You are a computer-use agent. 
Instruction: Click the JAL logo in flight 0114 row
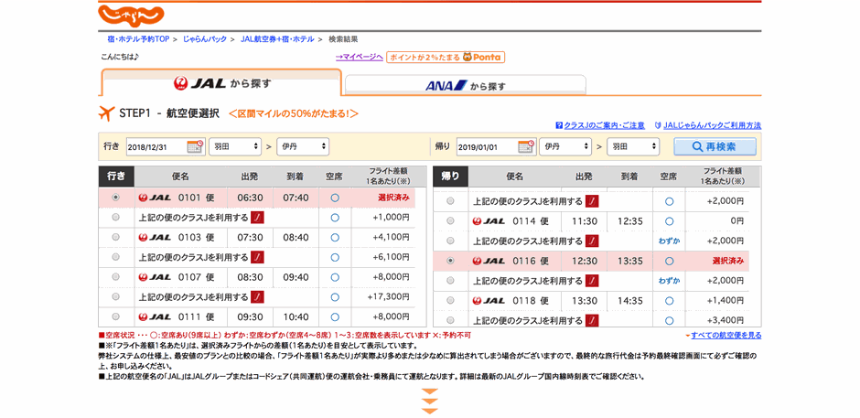coord(489,221)
